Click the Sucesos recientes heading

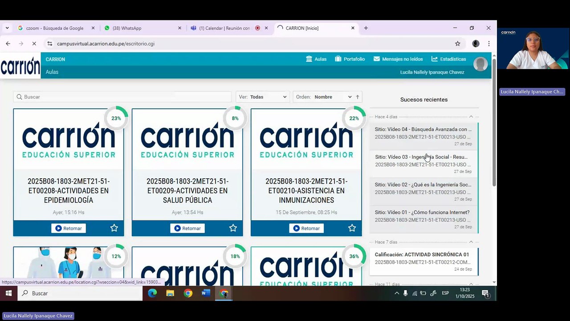[x=424, y=99]
